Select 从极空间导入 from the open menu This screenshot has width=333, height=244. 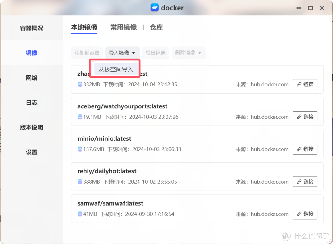115,69
